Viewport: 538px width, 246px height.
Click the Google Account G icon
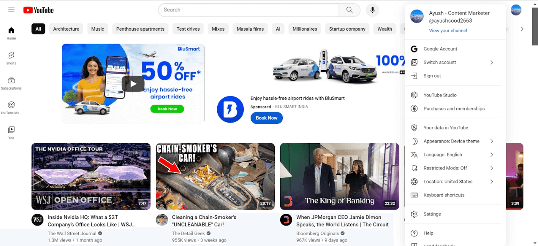[x=414, y=49]
